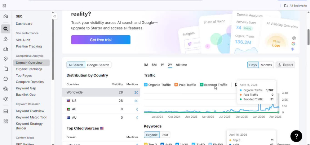Open the target cursor advertising icon
The image size is (310, 145).
(x=6, y=89)
